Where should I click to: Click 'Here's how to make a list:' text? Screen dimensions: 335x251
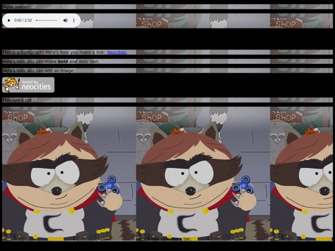click(x=164, y=239)
